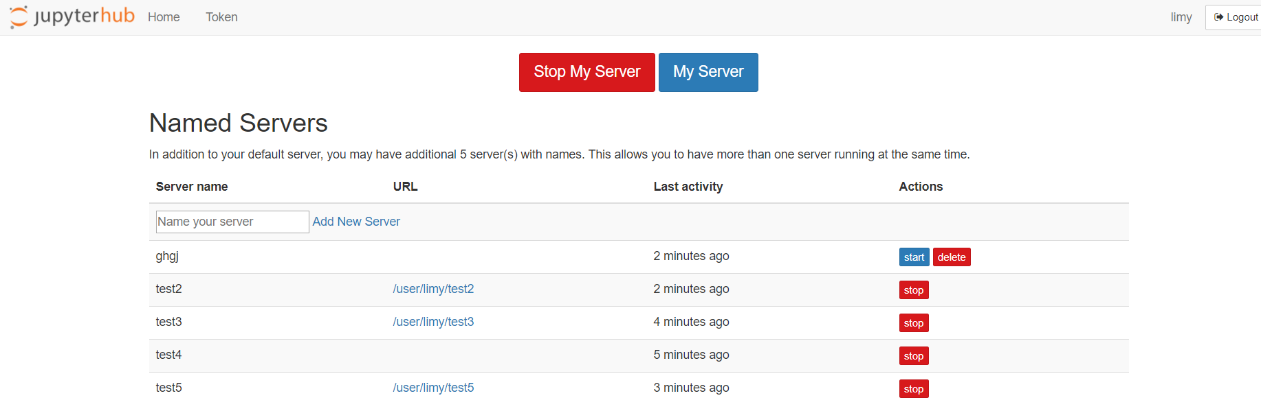
Task: Open the /user/limy/test3 link
Action: [x=433, y=322]
